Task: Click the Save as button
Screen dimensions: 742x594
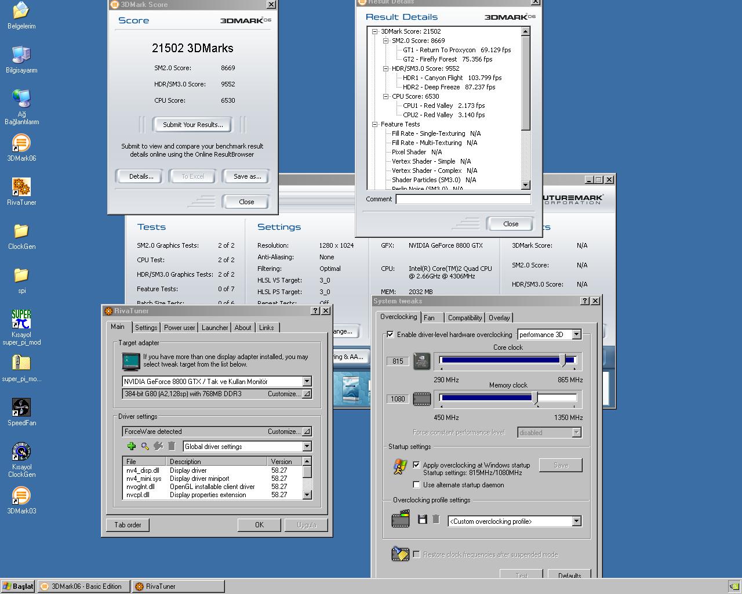Action: (x=247, y=176)
